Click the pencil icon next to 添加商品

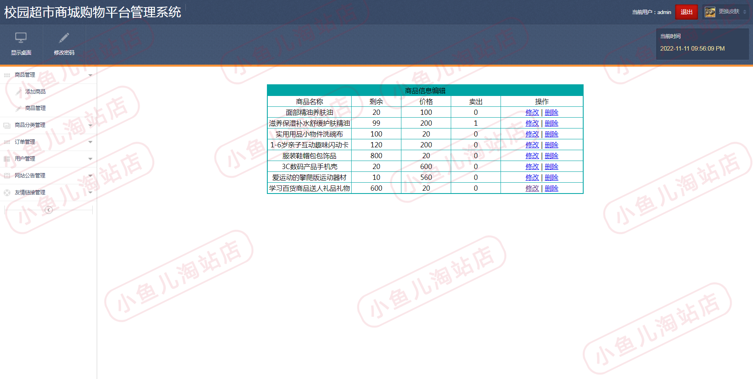(x=18, y=92)
